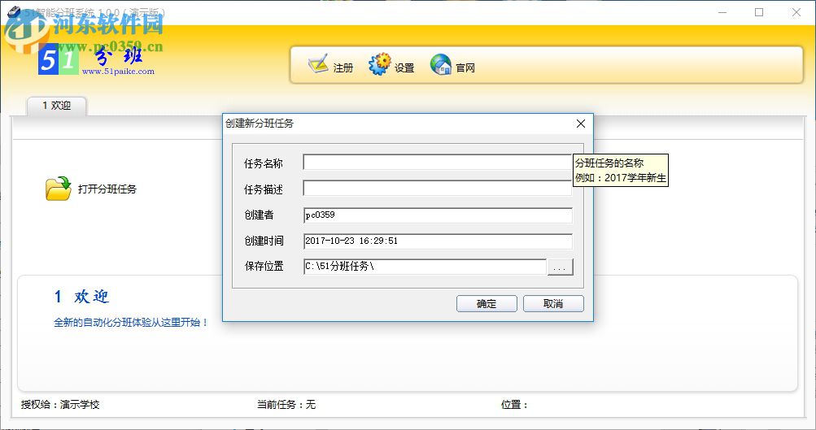Image resolution: width=816 pixels, height=430 pixels.
Task: Browse save location with the ... button
Action: (x=560, y=267)
